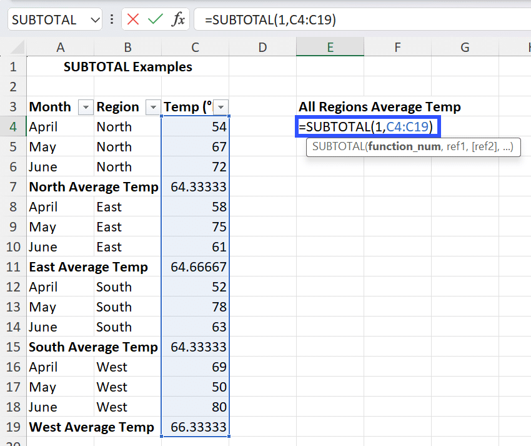
Task: Select column C header
Action: point(195,47)
